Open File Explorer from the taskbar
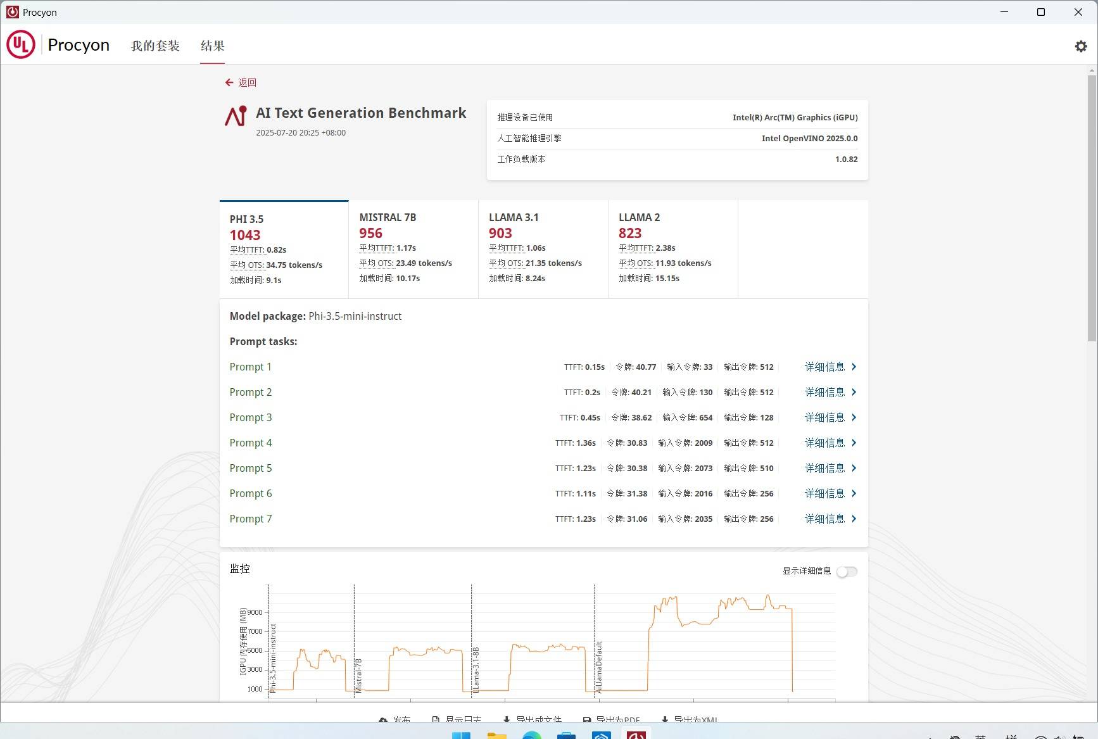This screenshot has width=1098, height=739. tap(497, 735)
